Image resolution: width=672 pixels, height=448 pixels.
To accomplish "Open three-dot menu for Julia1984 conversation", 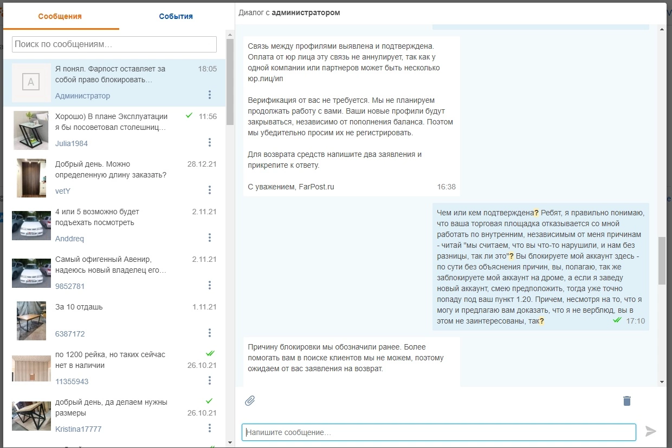I will click(x=210, y=143).
